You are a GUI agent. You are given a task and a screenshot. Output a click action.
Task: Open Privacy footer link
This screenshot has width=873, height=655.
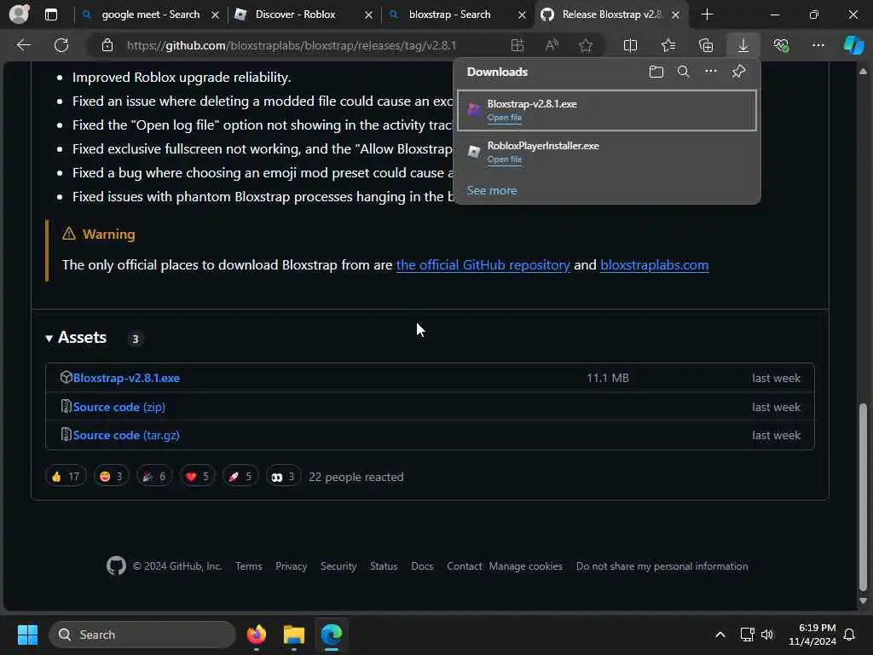pos(292,566)
